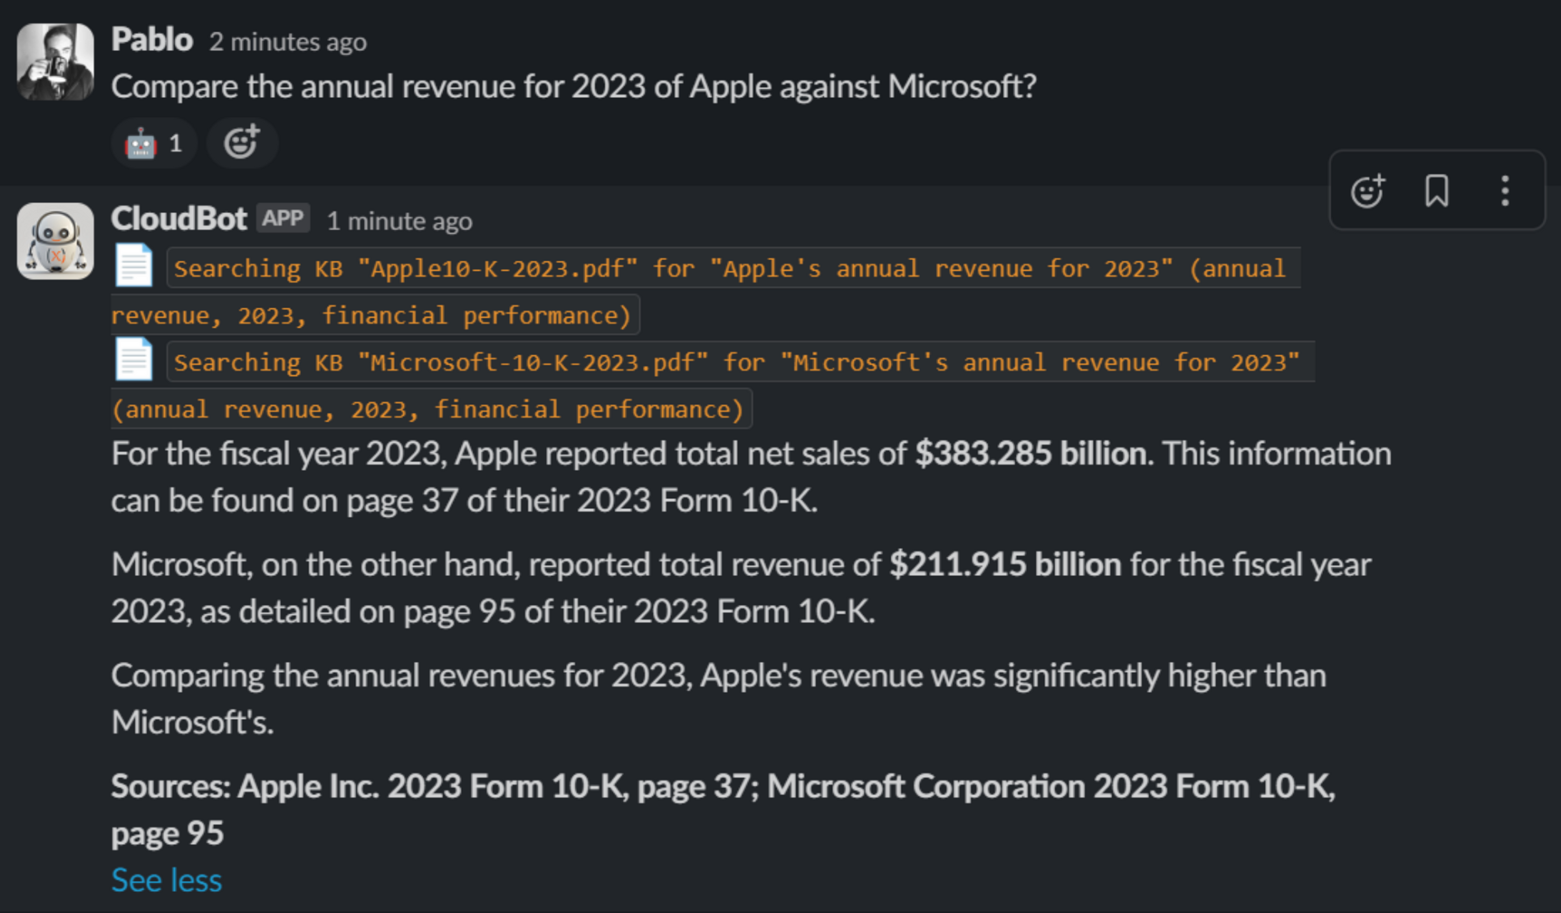Open the three-dot more actions menu
Screen dimensions: 1561x913
coord(1504,191)
